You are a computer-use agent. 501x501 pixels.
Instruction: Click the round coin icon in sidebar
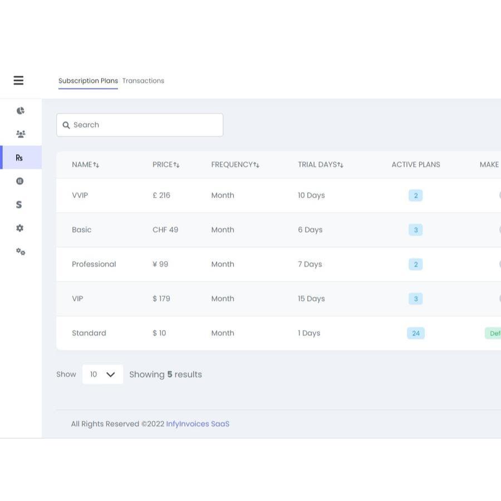(x=20, y=181)
